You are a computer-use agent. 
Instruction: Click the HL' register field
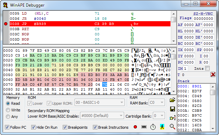tap(208, 31)
